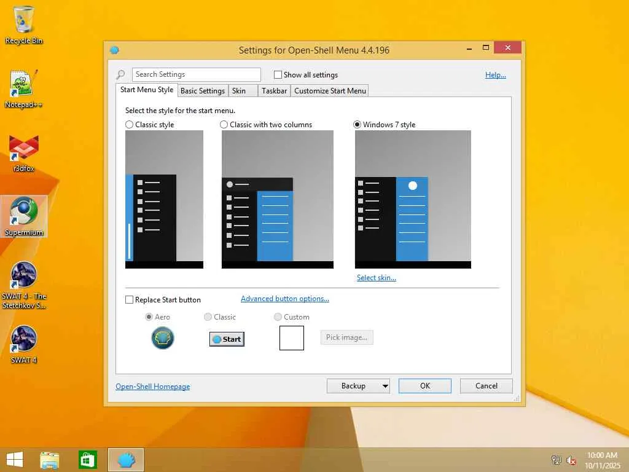This screenshot has width=629, height=472.
Task: Open the Basic Settings tab
Action: coord(203,91)
